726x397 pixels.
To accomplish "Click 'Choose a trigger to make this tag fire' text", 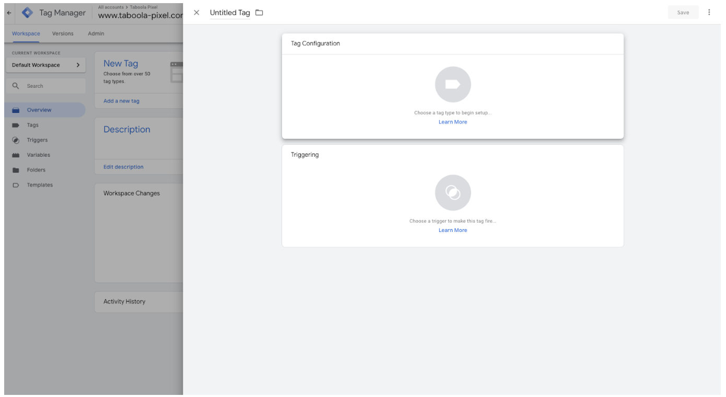I will 453,221.
